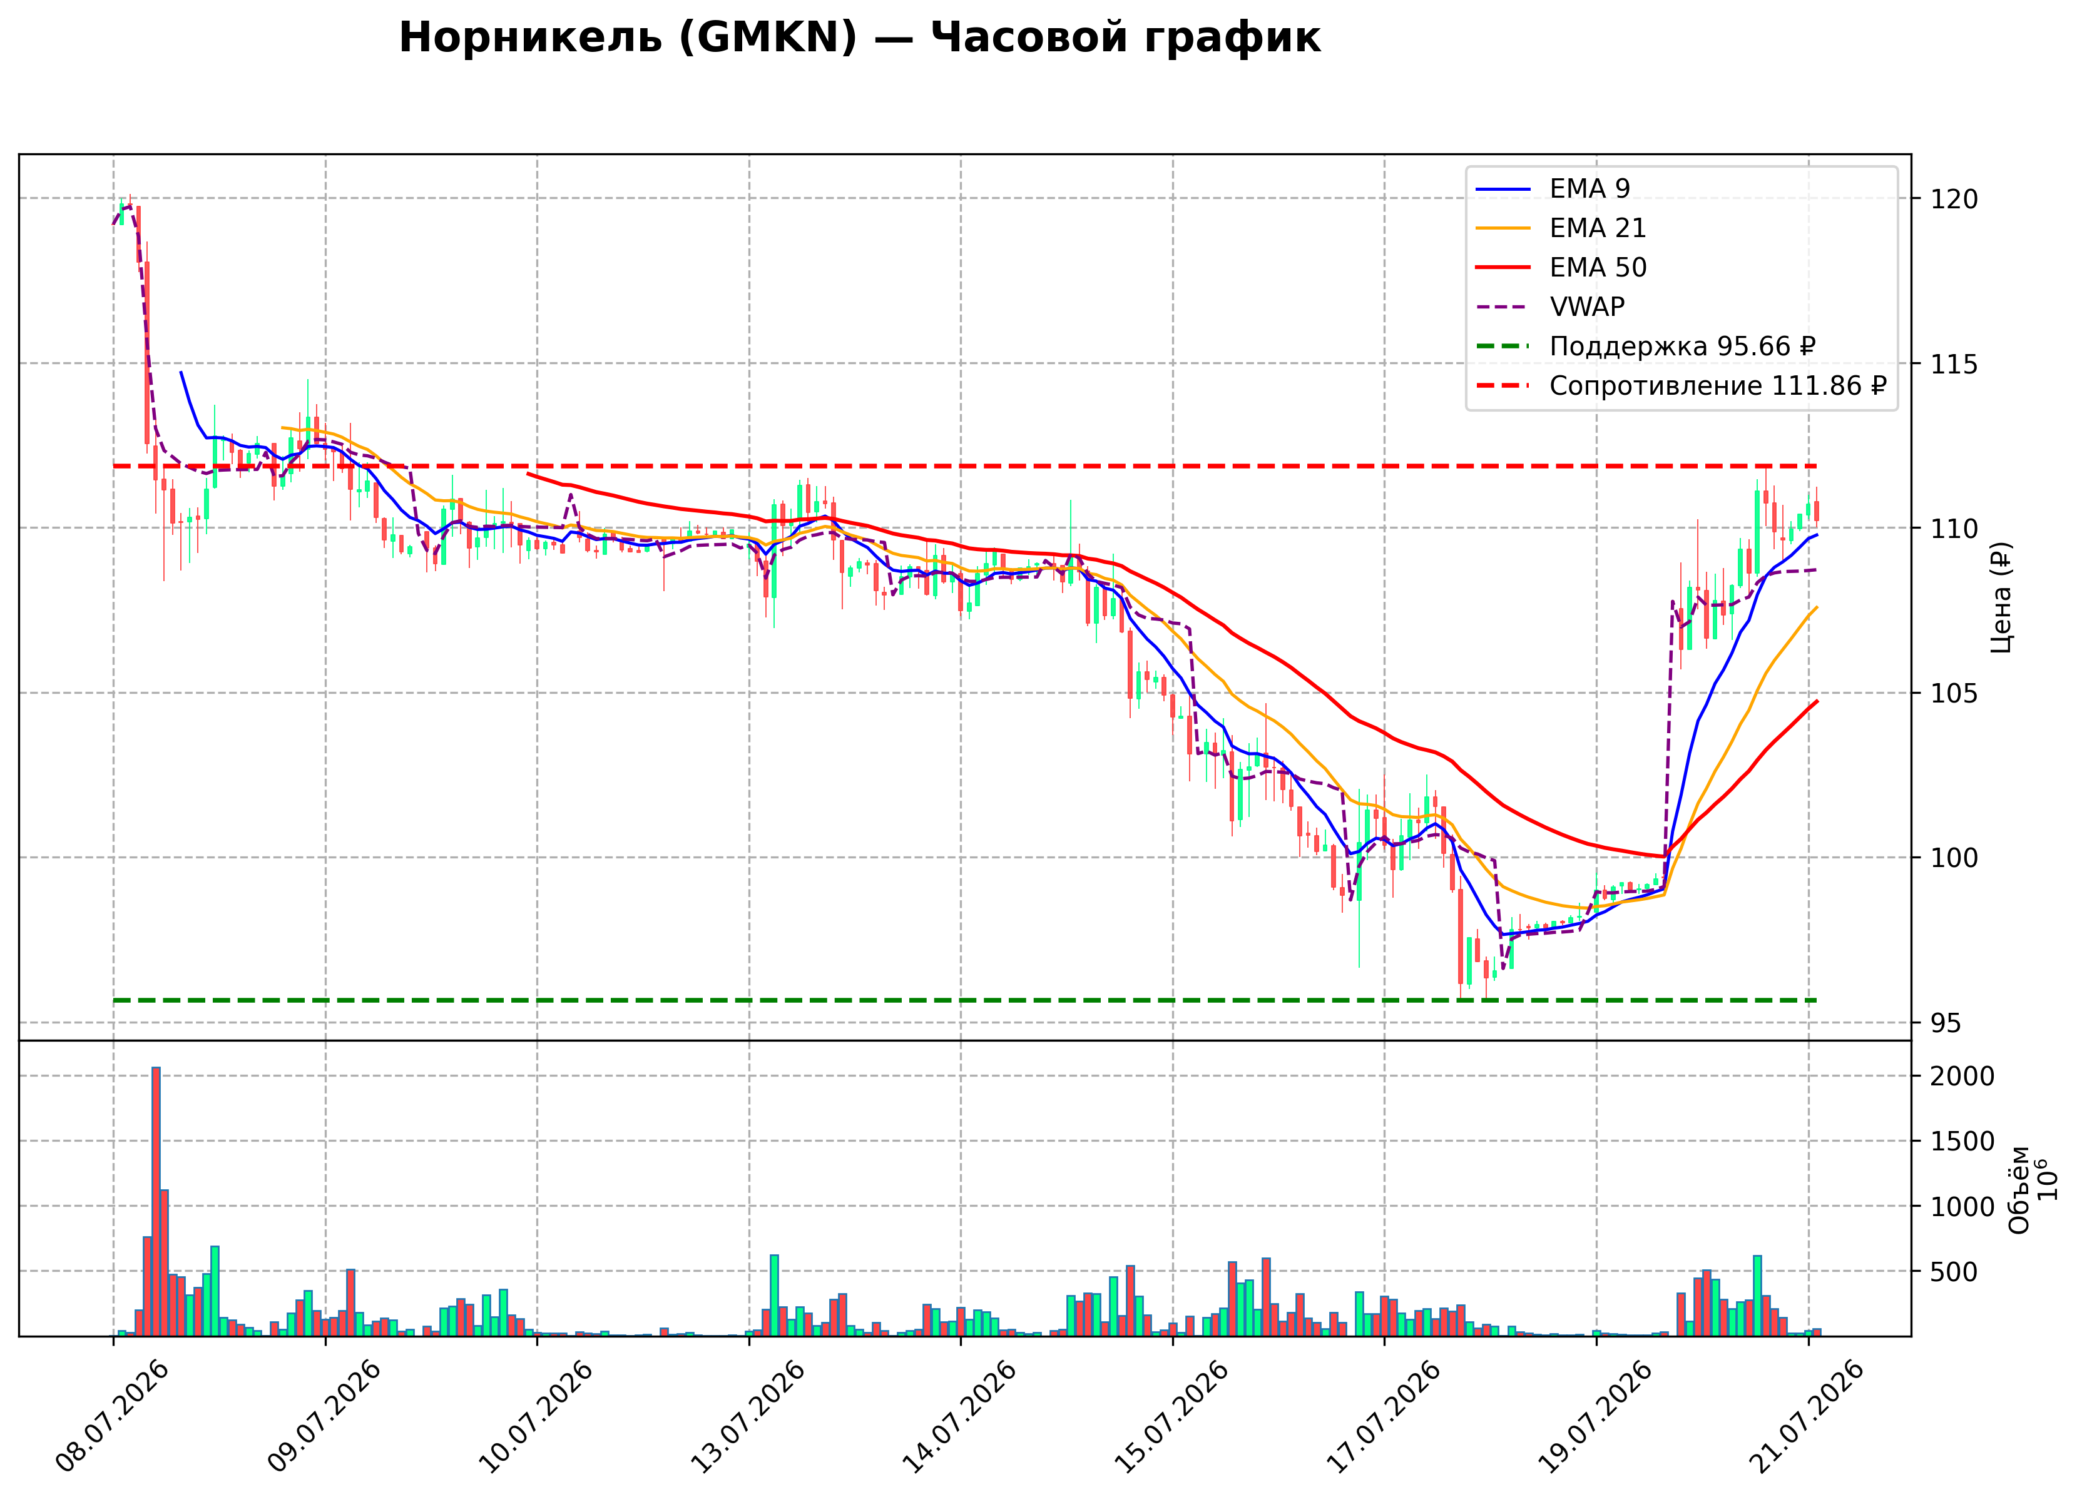Select EMA 50 legend entry
This screenshot has height=1497, width=2082.
point(1561,267)
